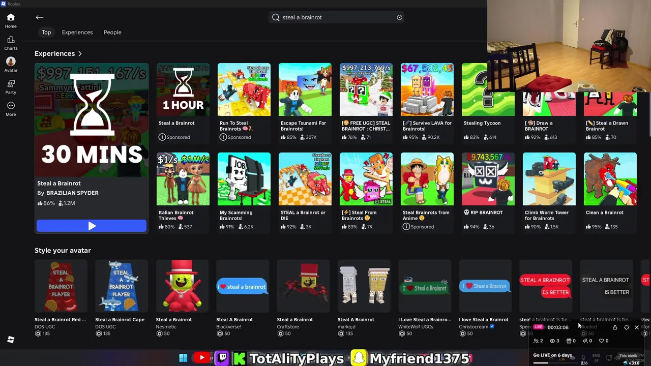Clear the search box with the X icon
651x366 pixels.
399,17
